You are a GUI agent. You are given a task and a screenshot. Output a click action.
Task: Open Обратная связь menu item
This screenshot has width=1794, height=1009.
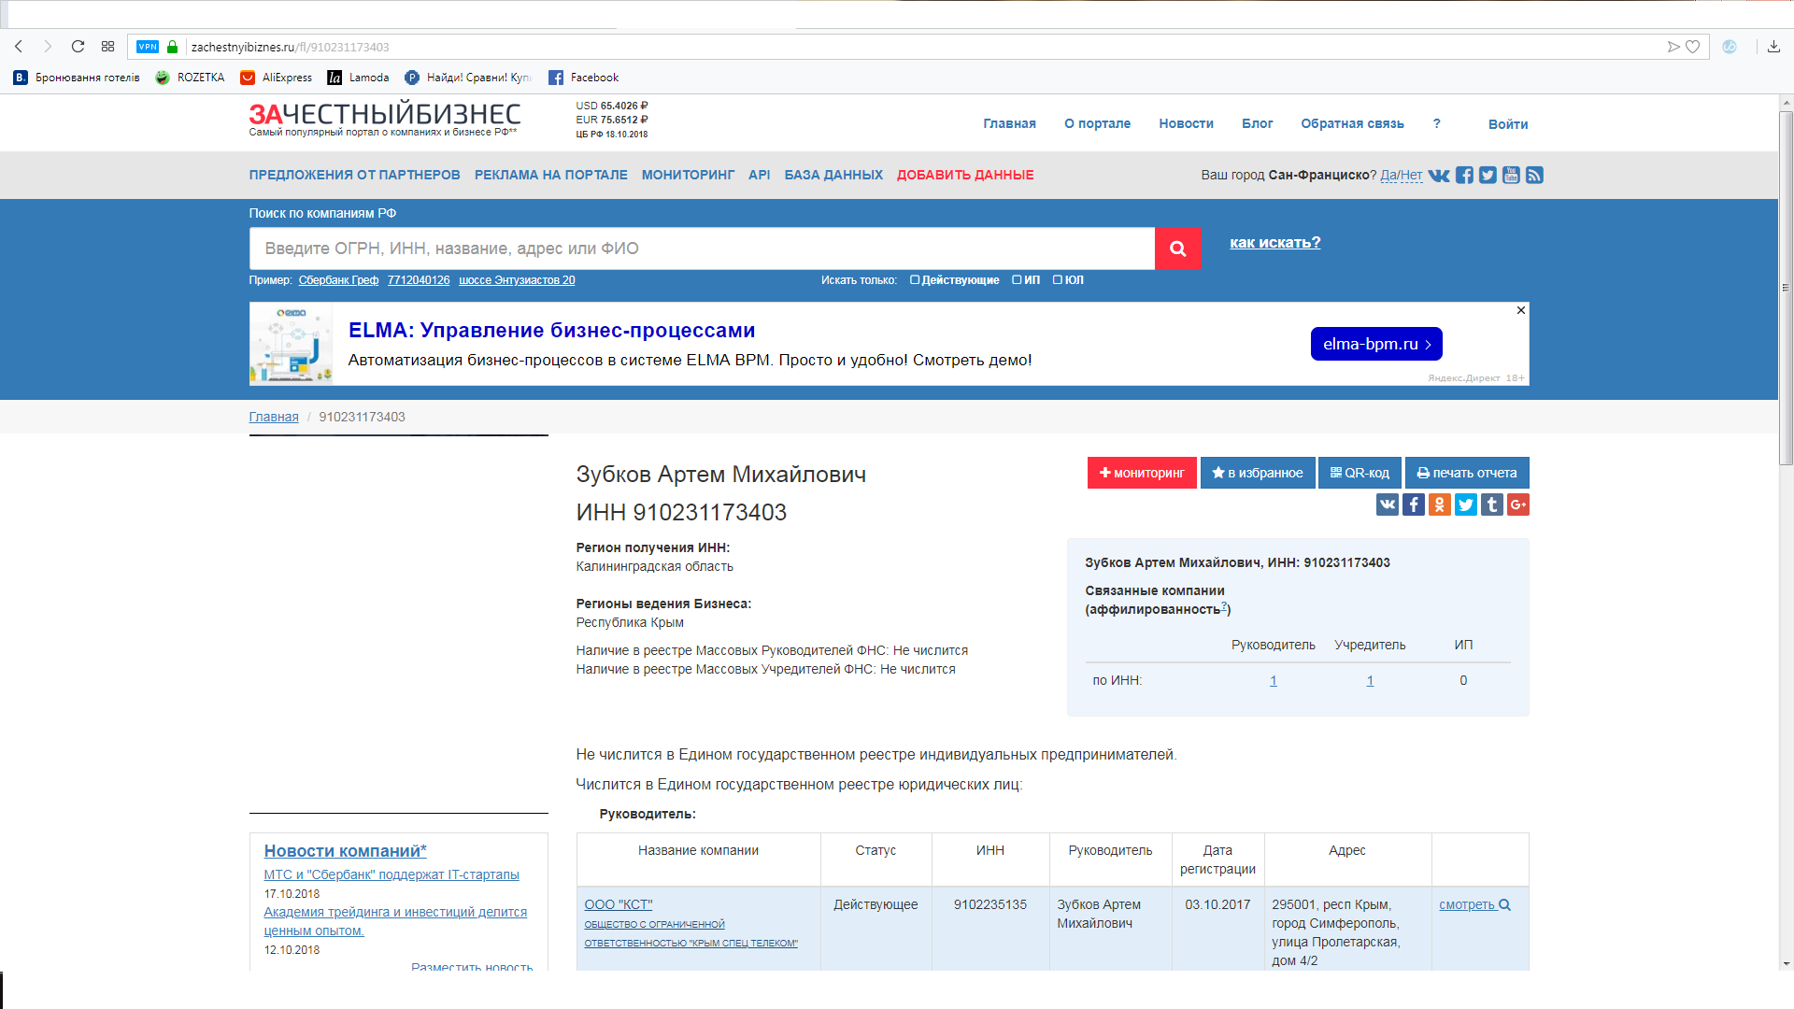pos(1352,123)
